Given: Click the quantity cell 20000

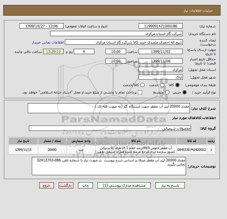Looking at the screenshot, I should pos(52,150).
